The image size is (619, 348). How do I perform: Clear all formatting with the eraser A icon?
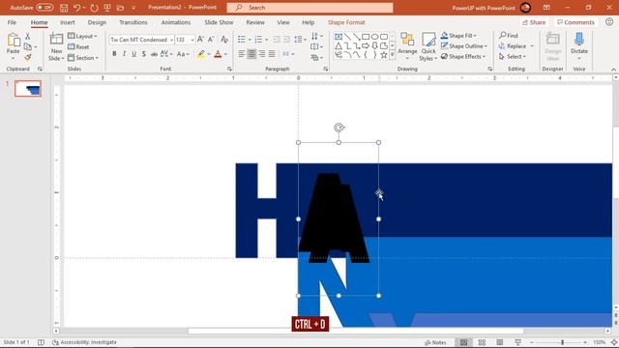pos(224,40)
